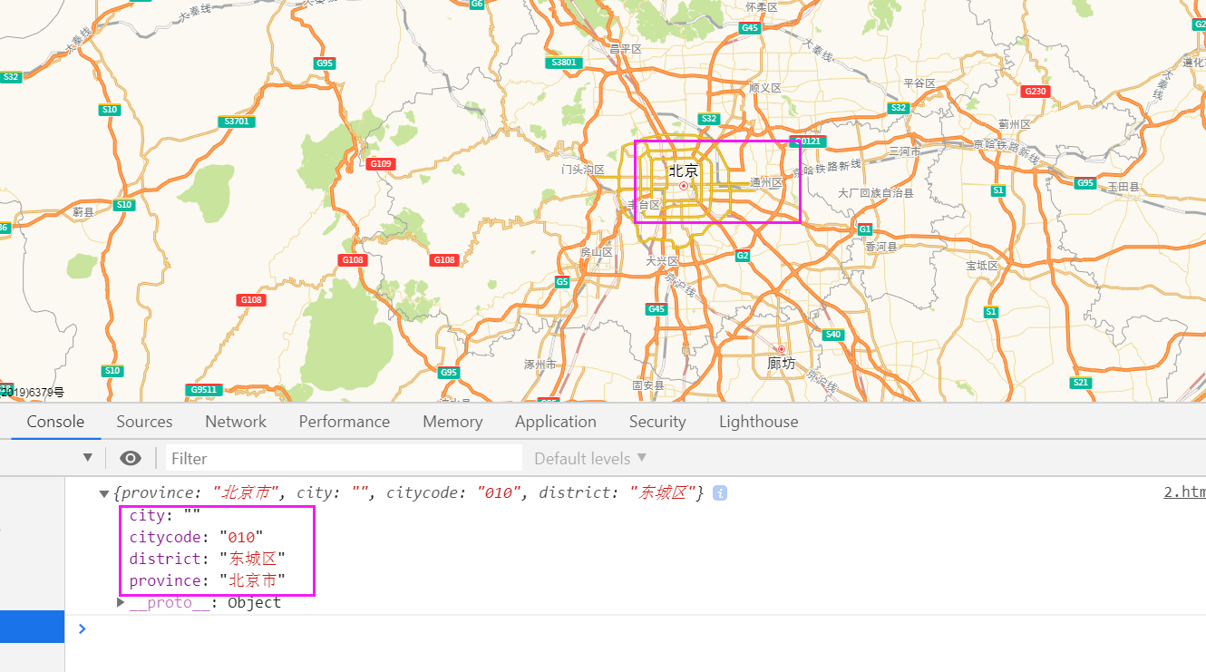This screenshot has height=672, width=1206.
Task: Click the 昌平区 district label
Action: tap(626, 49)
